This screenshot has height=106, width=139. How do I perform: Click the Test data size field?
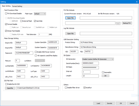point(43,34)
